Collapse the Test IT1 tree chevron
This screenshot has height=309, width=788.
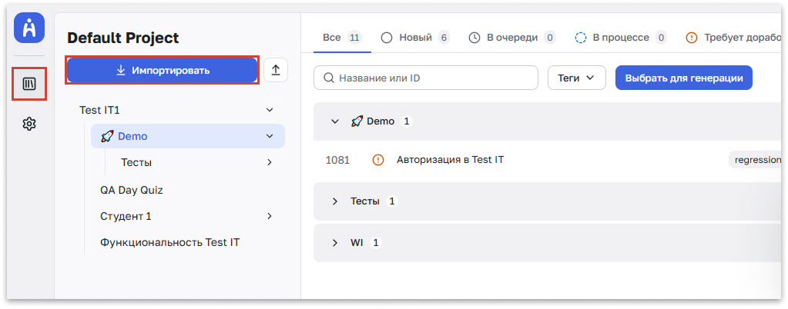(270, 110)
